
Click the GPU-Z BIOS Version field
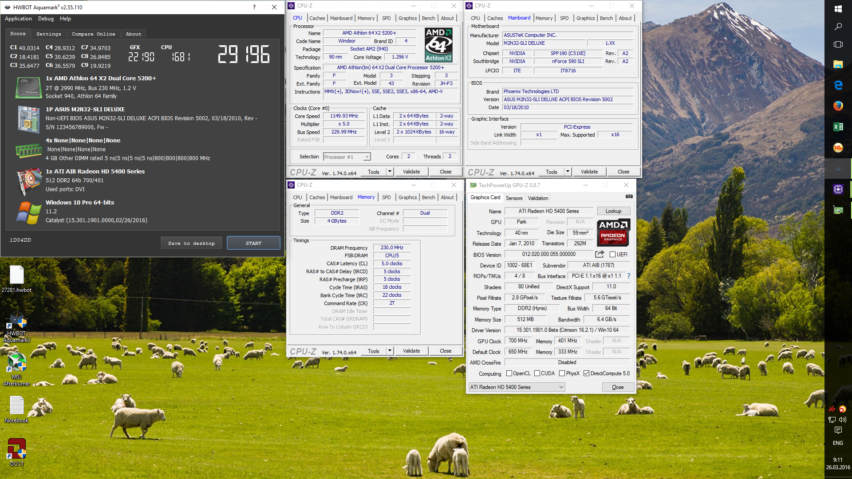coord(548,254)
